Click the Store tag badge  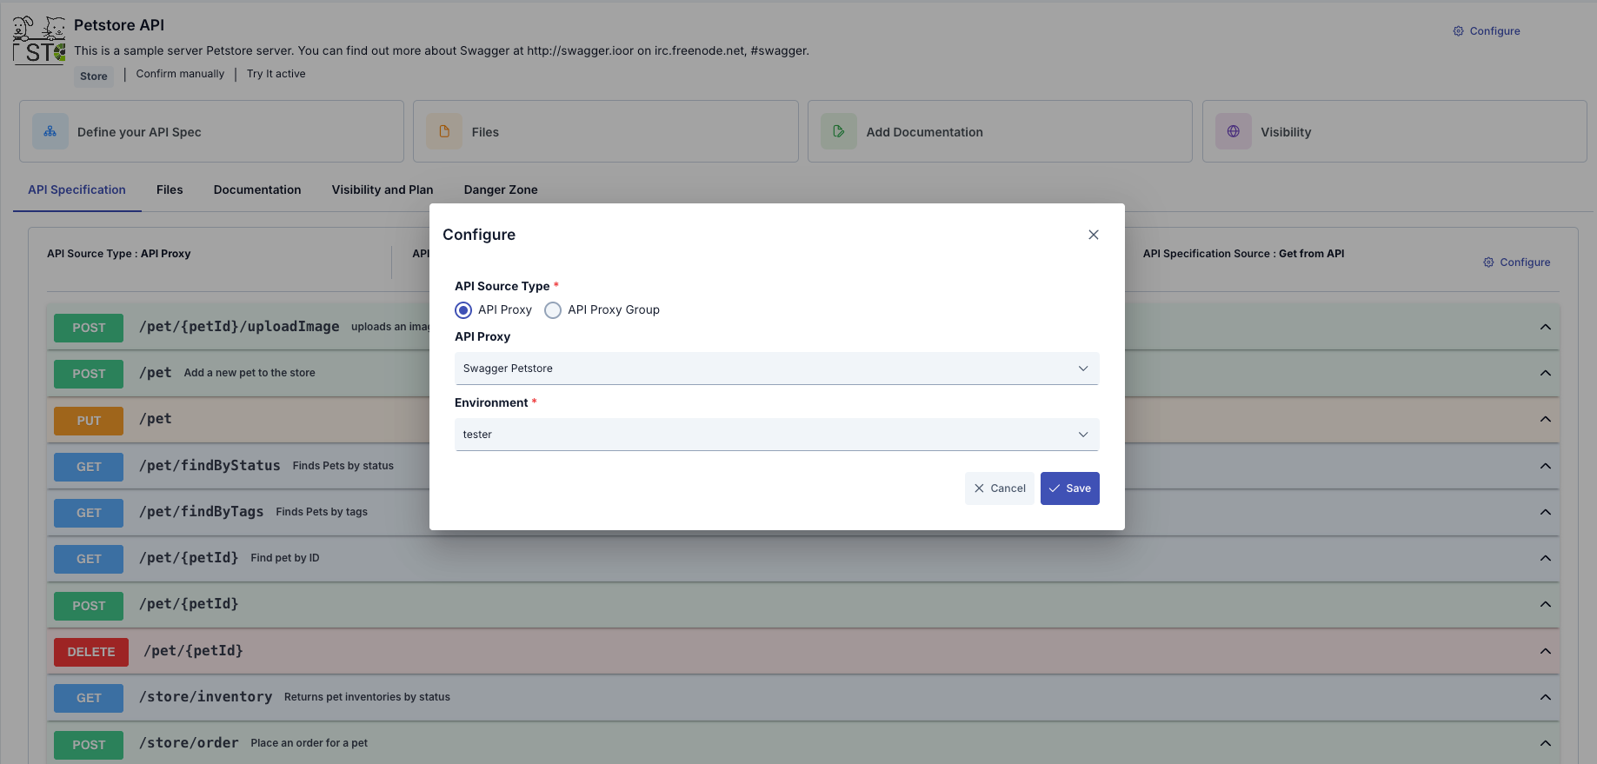point(94,76)
